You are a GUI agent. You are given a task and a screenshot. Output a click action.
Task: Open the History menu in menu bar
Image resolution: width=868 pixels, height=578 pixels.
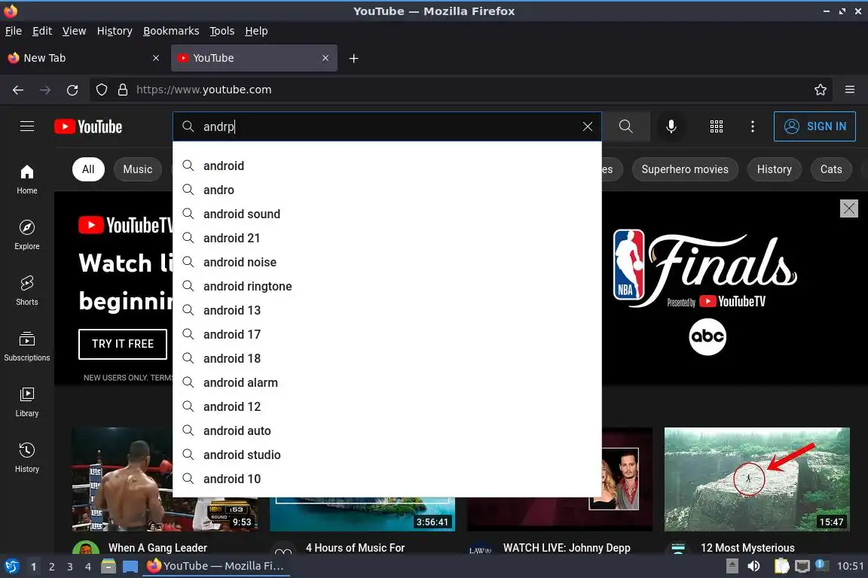115,31
